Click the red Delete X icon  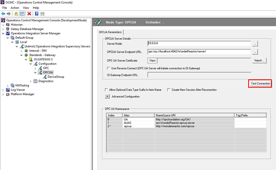click(x=29, y=14)
